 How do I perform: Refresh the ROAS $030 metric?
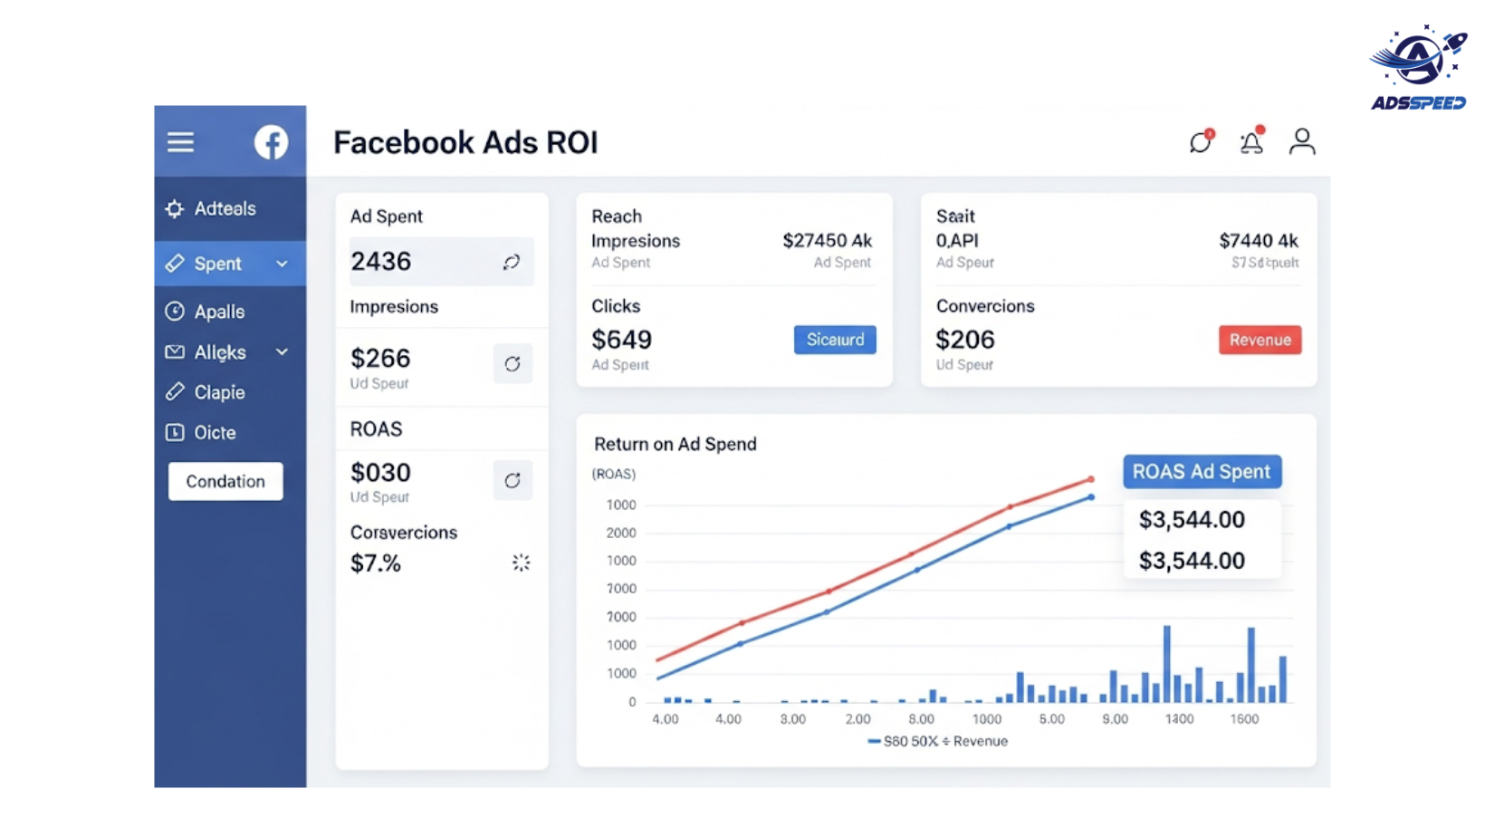pos(513,480)
